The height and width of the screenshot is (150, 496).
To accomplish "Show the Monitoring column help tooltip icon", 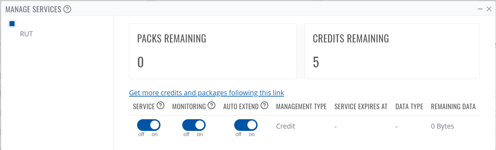I will point(211,106).
